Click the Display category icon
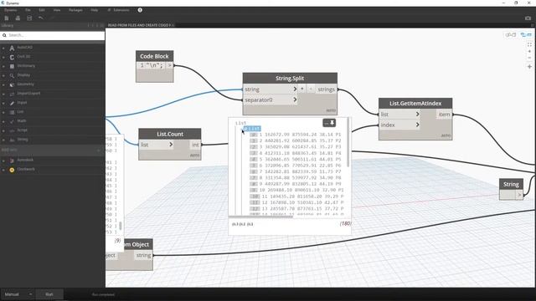 pos(12,75)
